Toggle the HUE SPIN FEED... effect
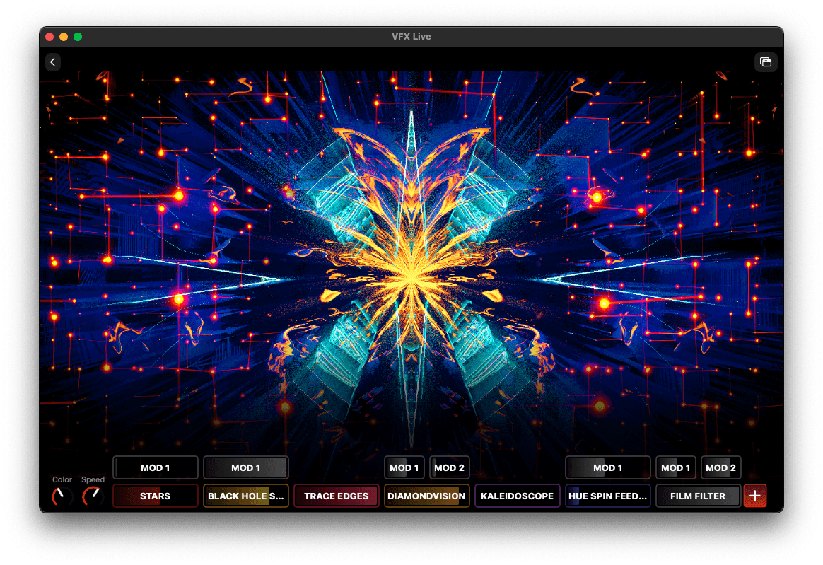823x565 pixels. click(607, 496)
